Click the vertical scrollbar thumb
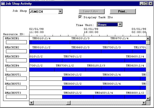Viewport: 154px width, 108px height. click(148, 43)
